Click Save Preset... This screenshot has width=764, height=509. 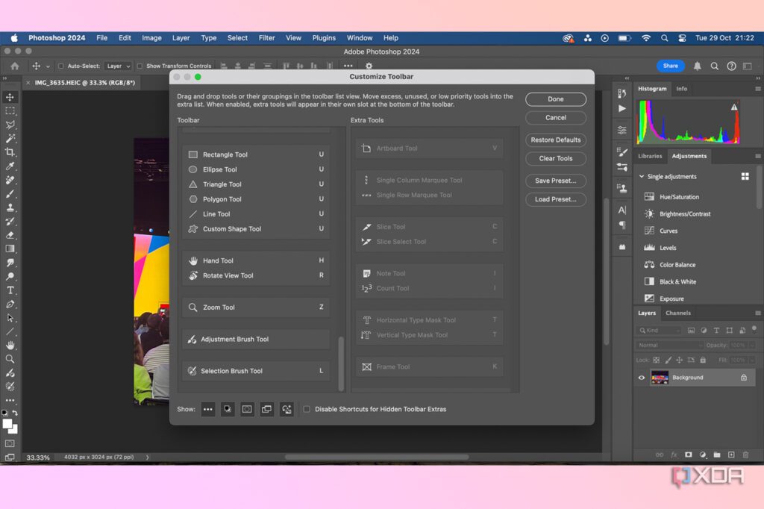(x=555, y=181)
